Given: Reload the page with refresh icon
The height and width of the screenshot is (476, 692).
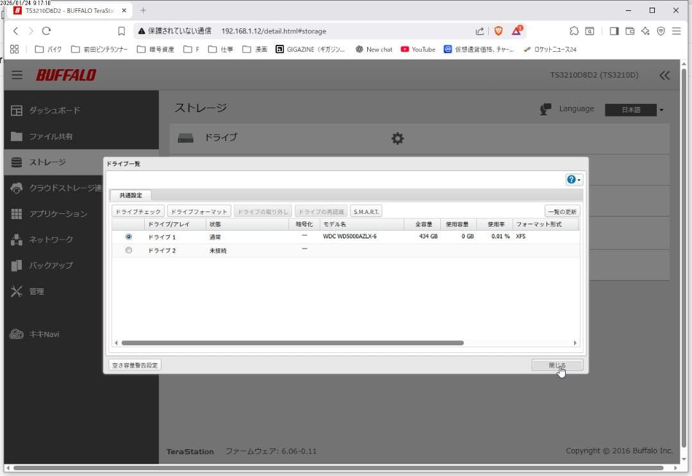Looking at the screenshot, I should coord(46,31).
